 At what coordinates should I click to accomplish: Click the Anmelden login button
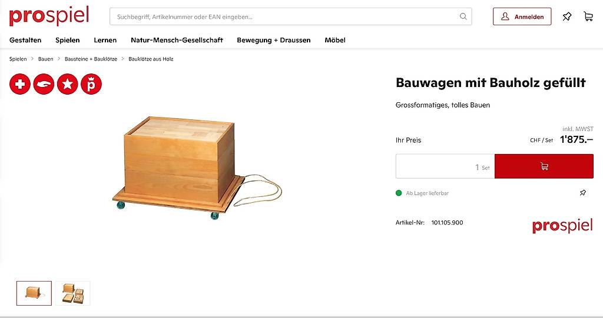pos(522,16)
